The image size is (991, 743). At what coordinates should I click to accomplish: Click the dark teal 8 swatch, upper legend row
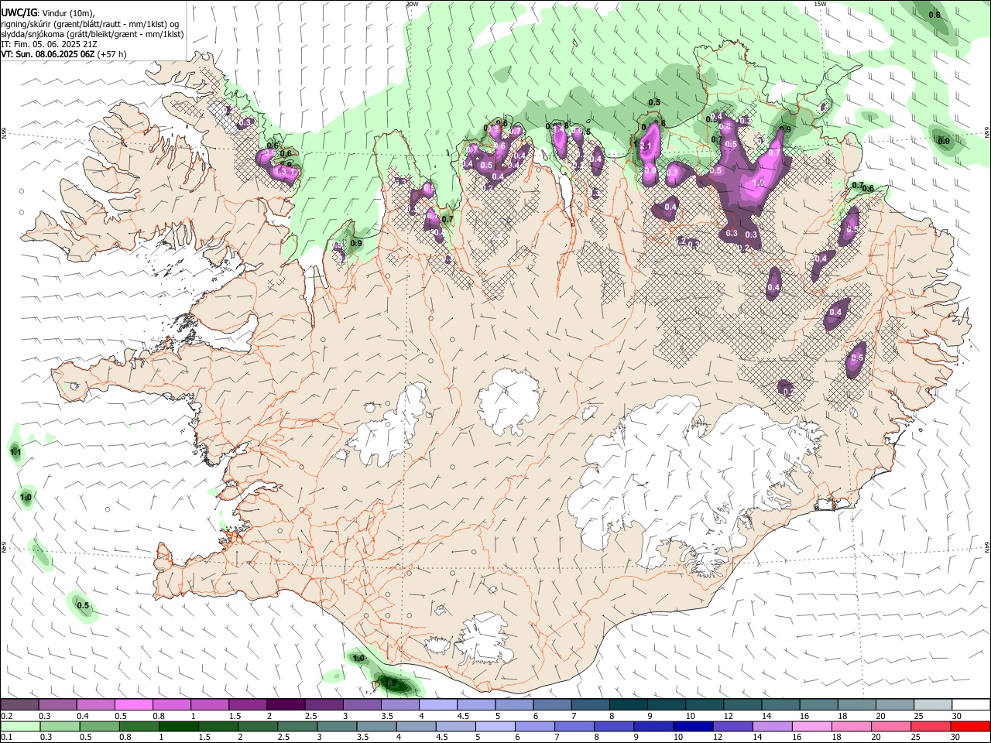(x=628, y=704)
